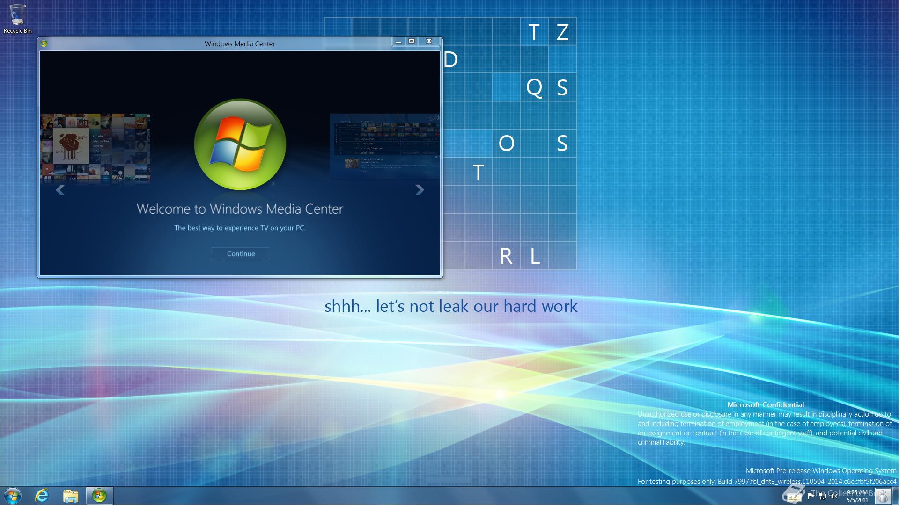This screenshot has height=505, width=899.
Task: Click Continue on the Media Center welcome screen
Action: click(240, 254)
